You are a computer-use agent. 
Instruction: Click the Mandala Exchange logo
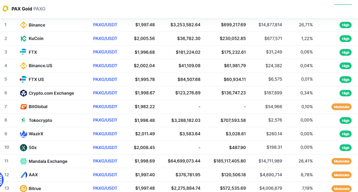tap(23, 161)
